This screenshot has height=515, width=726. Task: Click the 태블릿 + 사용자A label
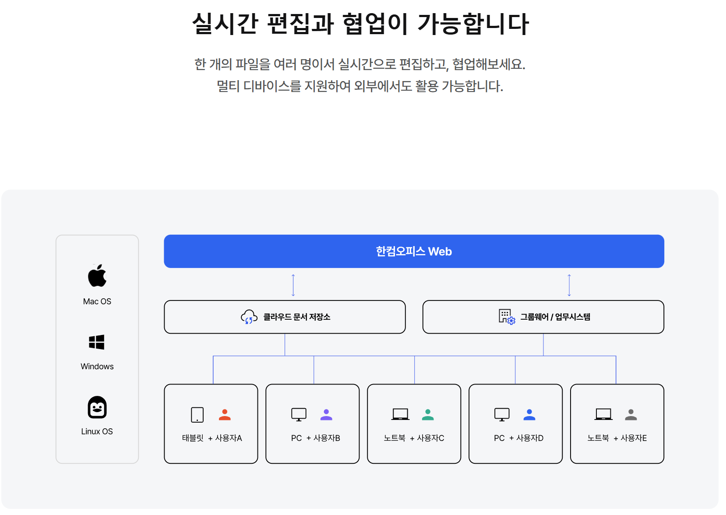(x=212, y=438)
